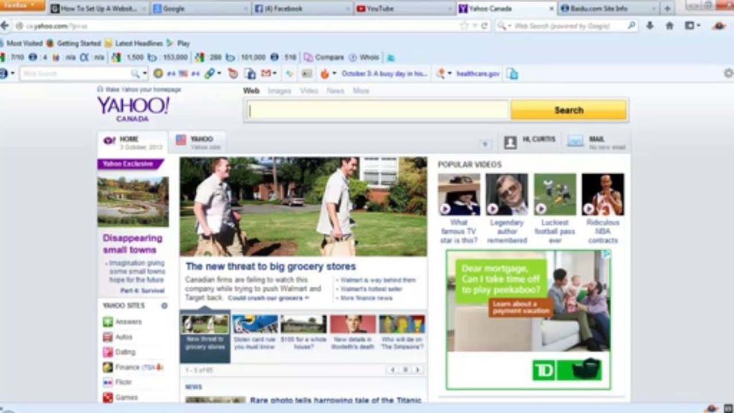Image resolution: width=734 pixels, height=413 pixels.
Task: Open the search engine selector dropdown
Action: pos(504,26)
